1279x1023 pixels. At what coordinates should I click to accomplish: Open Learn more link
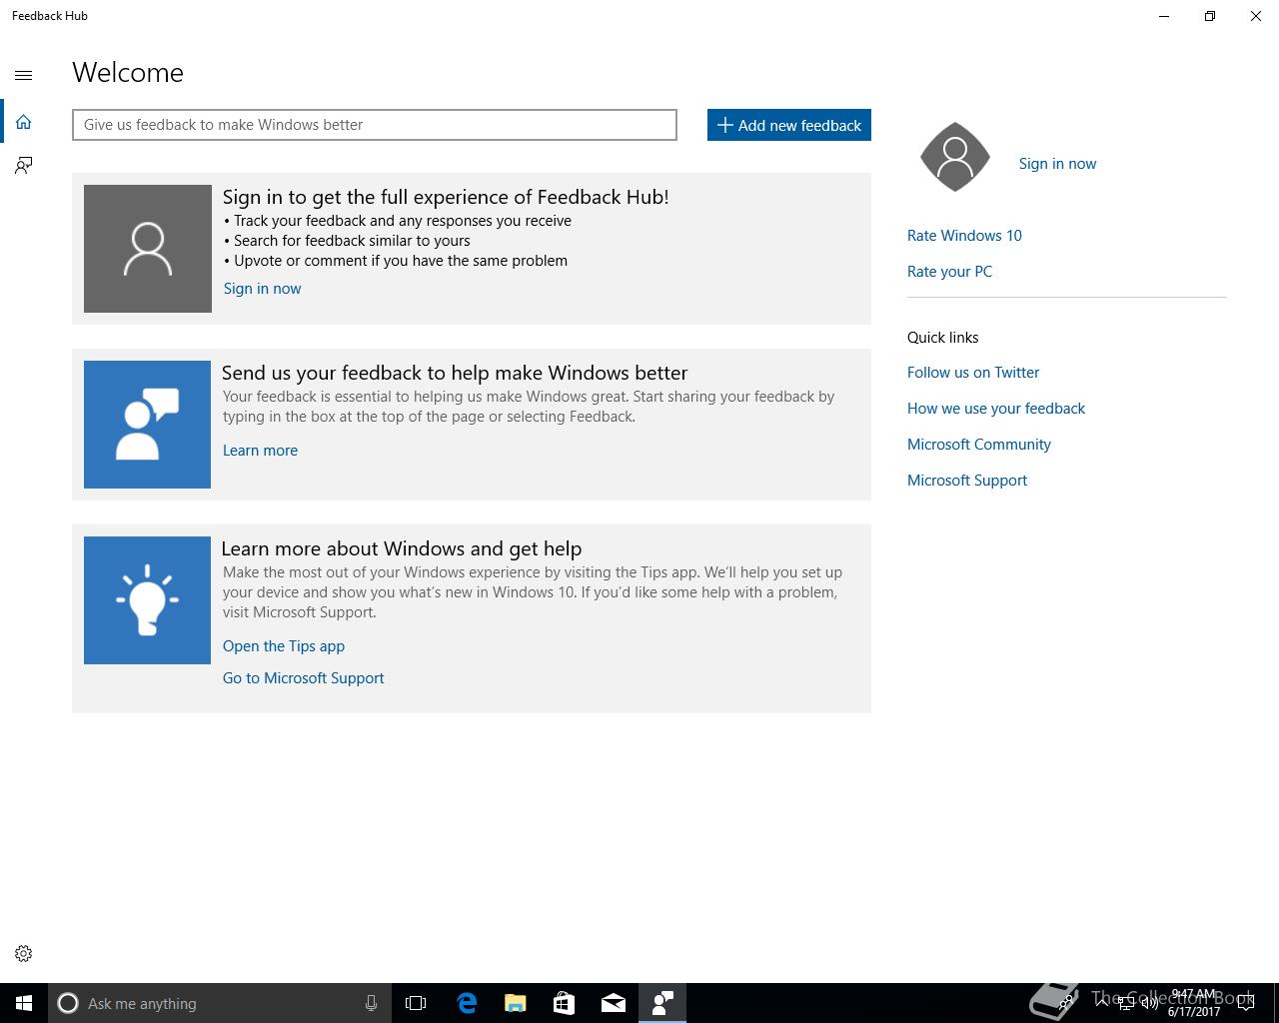(x=260, y=451)
